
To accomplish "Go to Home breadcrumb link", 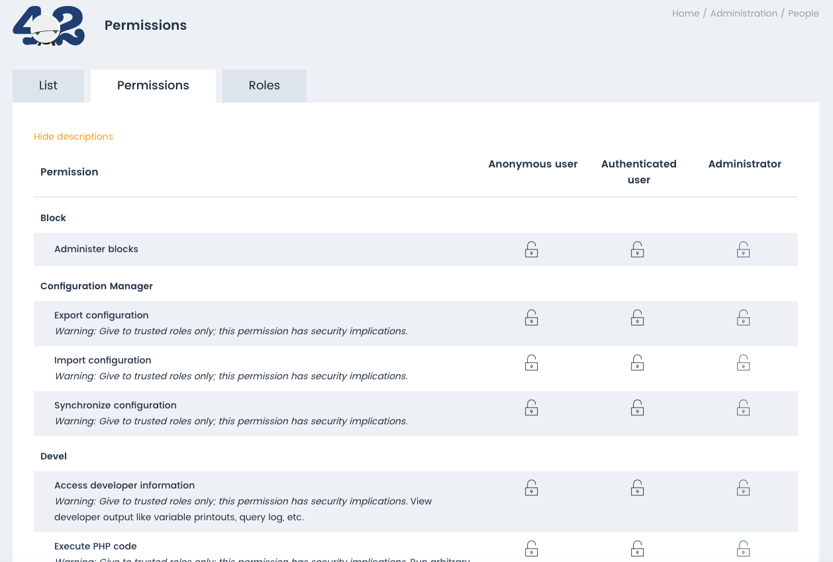I will pyautogui.click(x=685, y=13).
